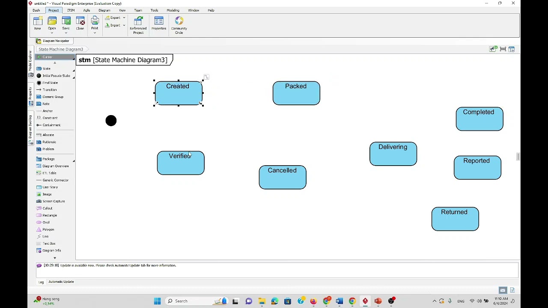The width and height of the screenshot is (548, 308).
Task: Open the Agile ribbon tab
Action: pos(87,10)
